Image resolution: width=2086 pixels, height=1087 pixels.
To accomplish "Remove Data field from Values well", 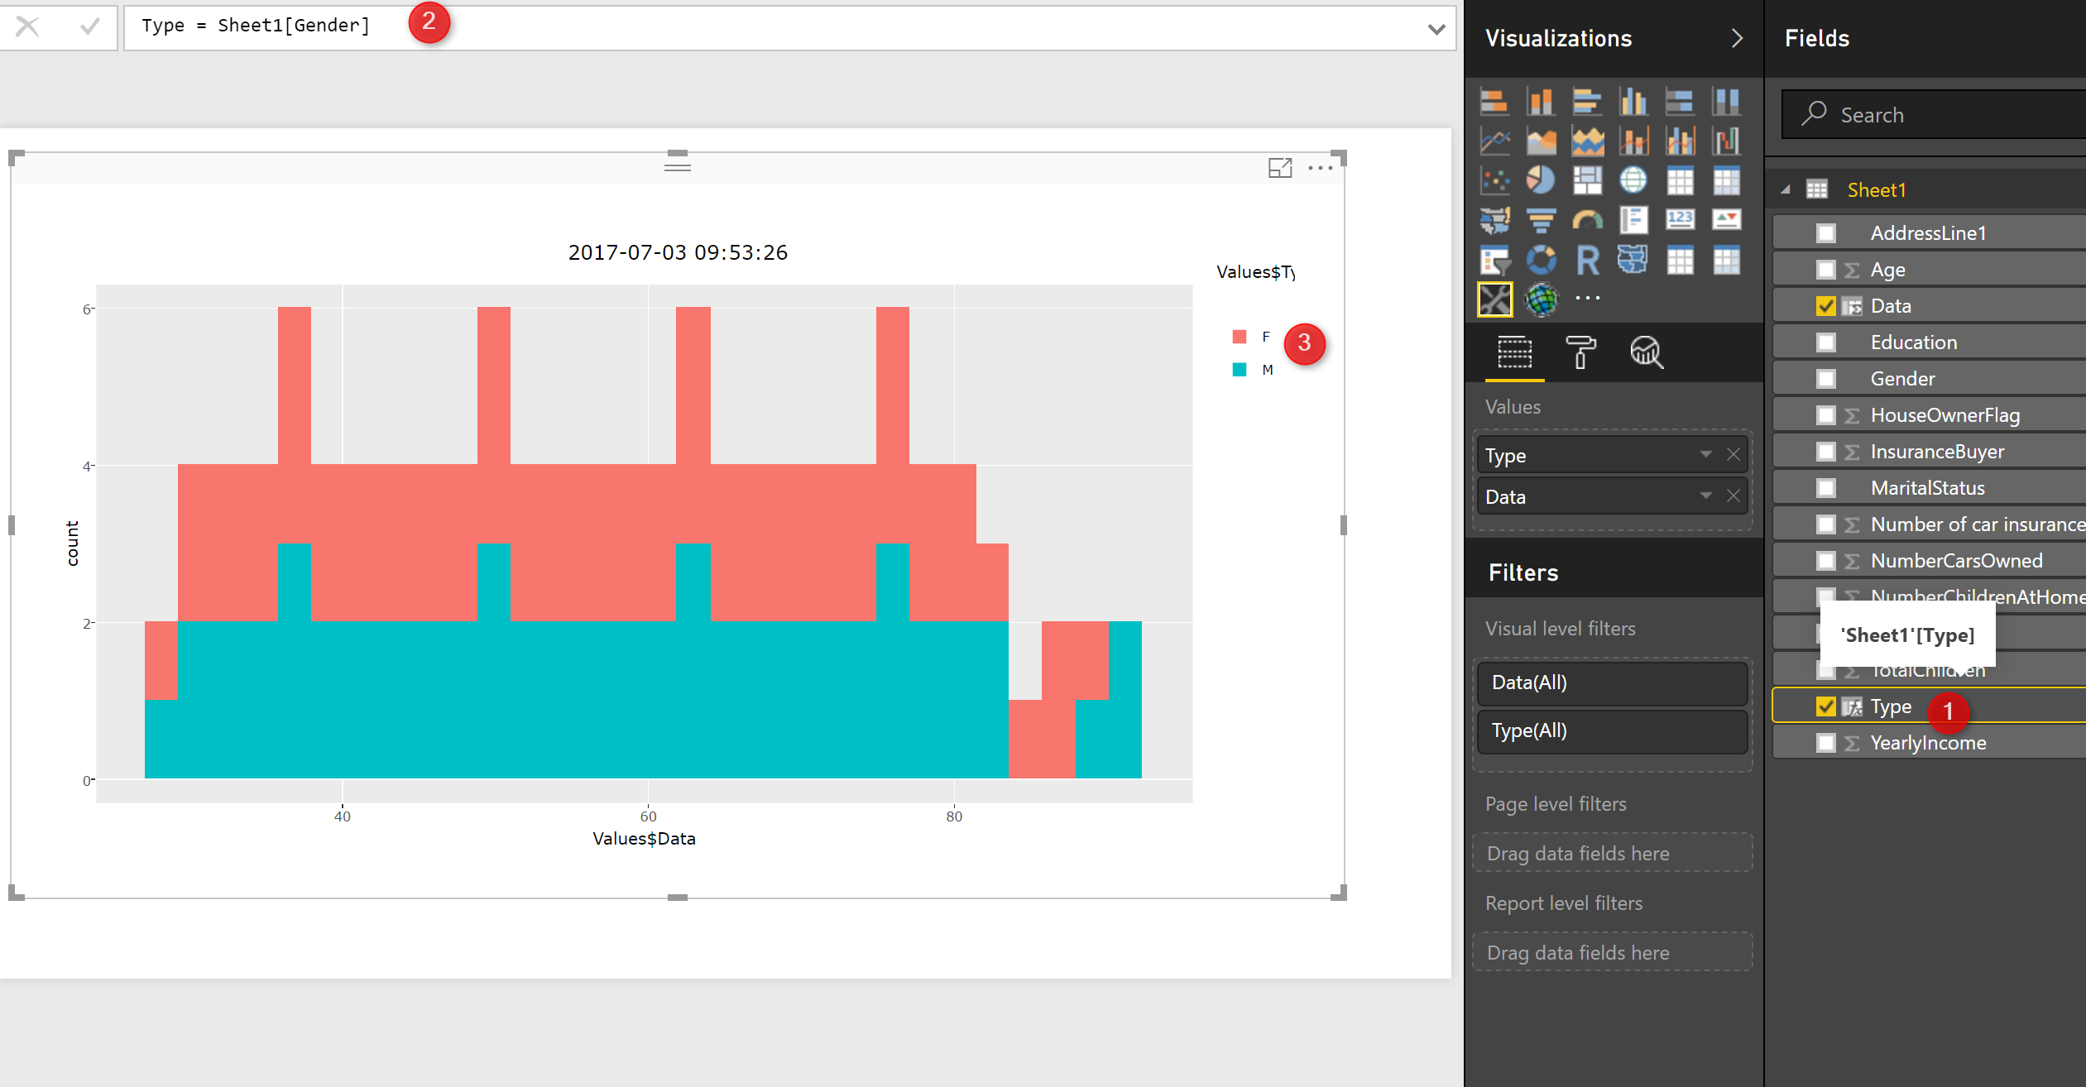I will 1734,496.
